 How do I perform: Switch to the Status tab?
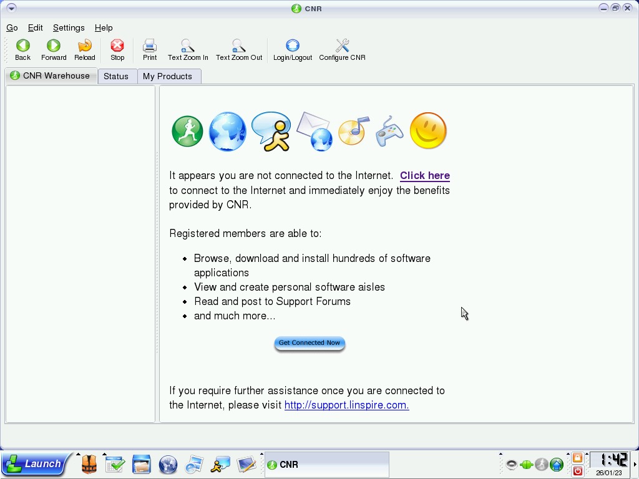[116, 76]
